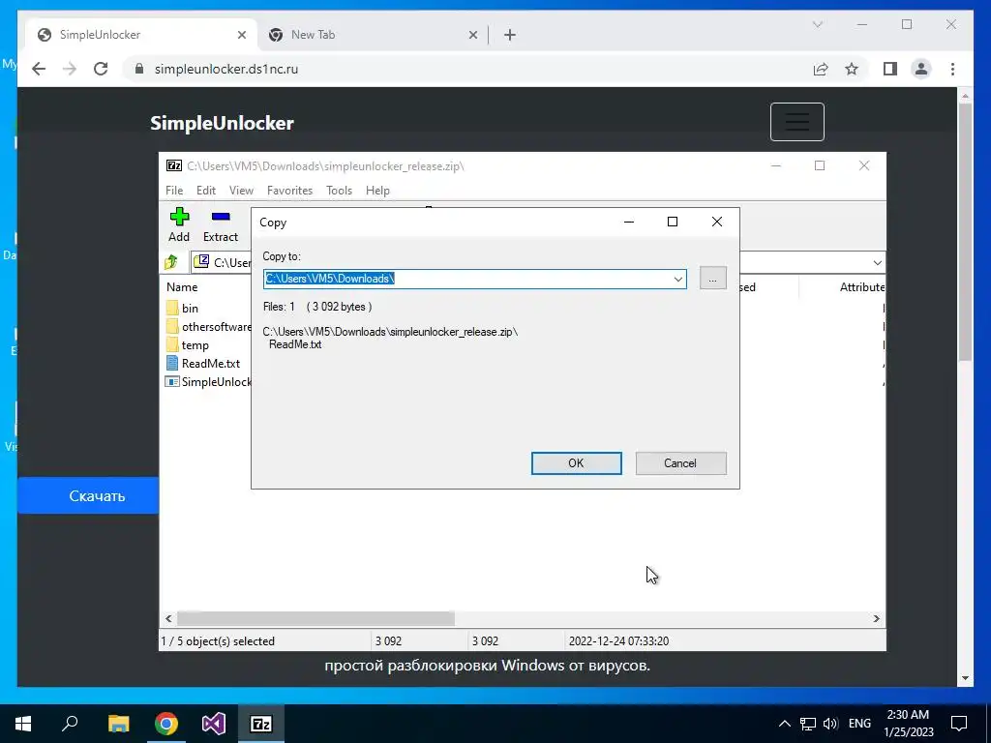Open the Copy to path dropdown
The height and width of the screenshot is (743, 991).
click(x=677, y=279)
